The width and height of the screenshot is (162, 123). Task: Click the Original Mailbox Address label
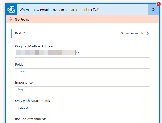tap(34, 46)
